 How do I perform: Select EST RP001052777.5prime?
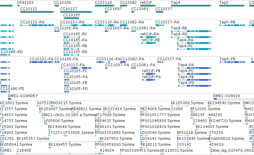pyautogui.click(x=160, y=115)
